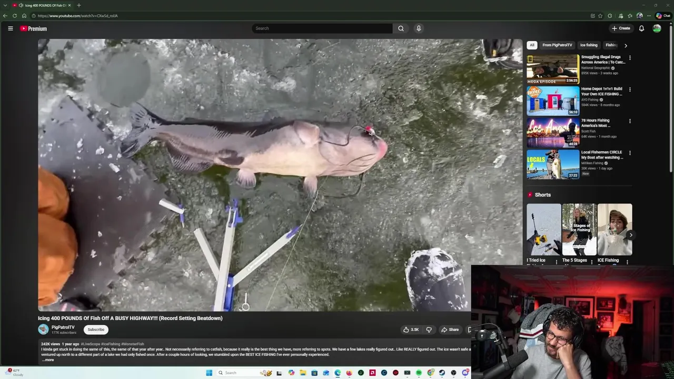Open the PigPatrolTV channel avatar

point(43,330)
